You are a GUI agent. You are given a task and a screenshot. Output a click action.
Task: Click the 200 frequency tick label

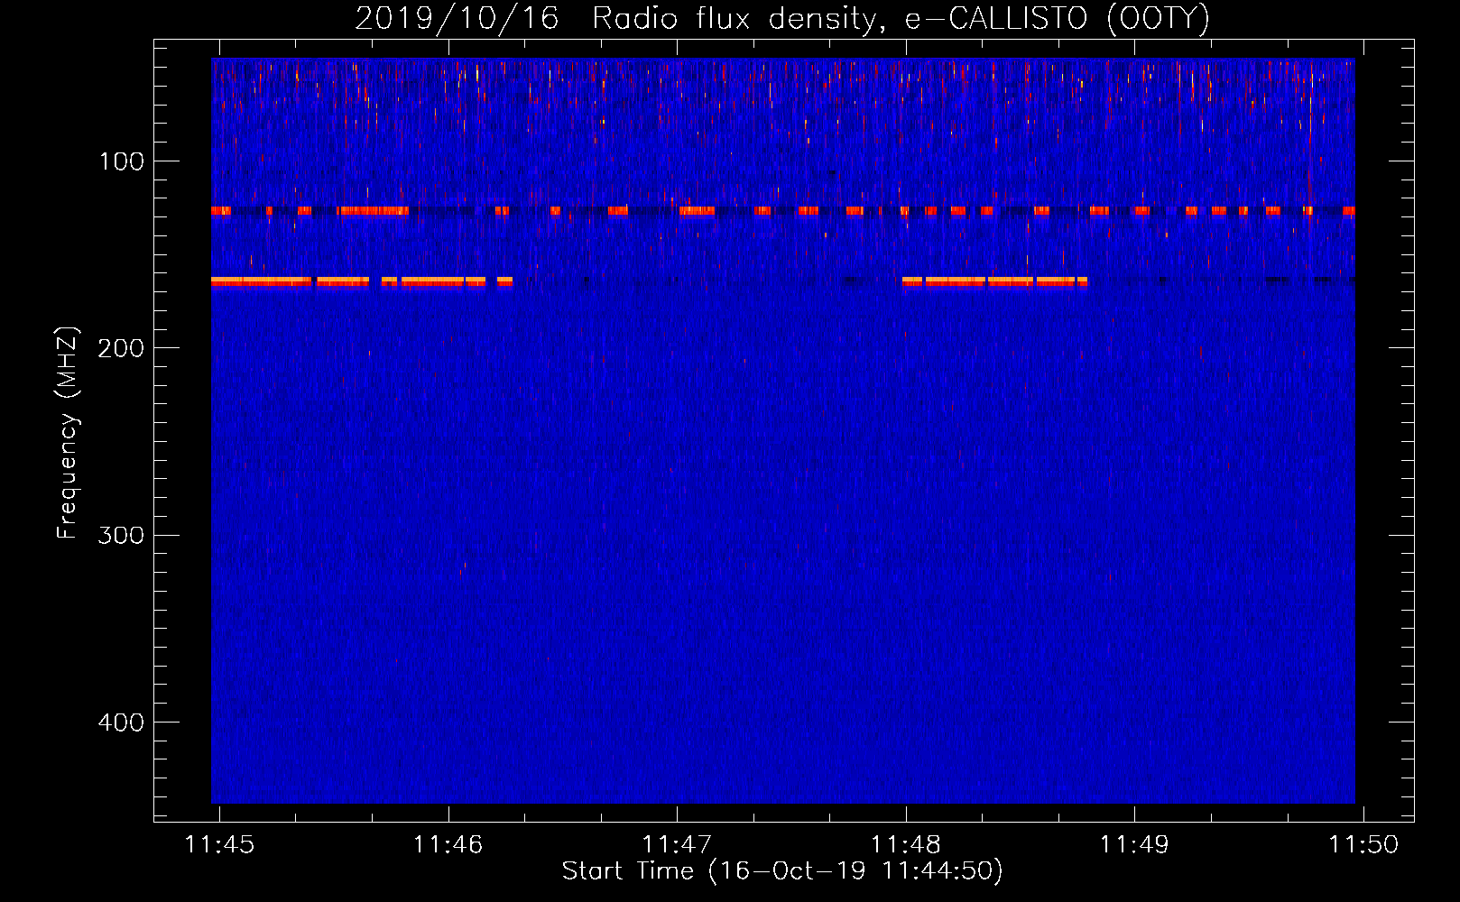121,348
